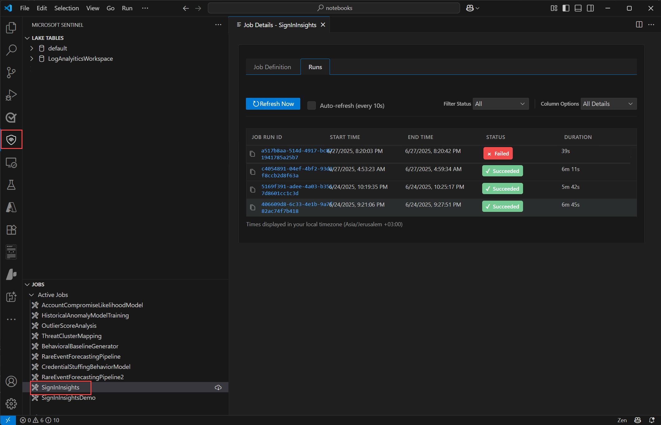This screenshot has height=425, width=661.
Task: Close the Job Details - SignInInsights tab
Action: click(323, 25)
